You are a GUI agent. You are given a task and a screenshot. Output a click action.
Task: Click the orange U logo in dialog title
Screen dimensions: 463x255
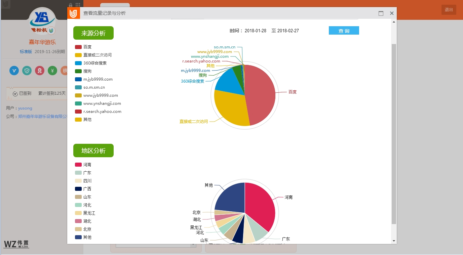(x=74, y=13)
